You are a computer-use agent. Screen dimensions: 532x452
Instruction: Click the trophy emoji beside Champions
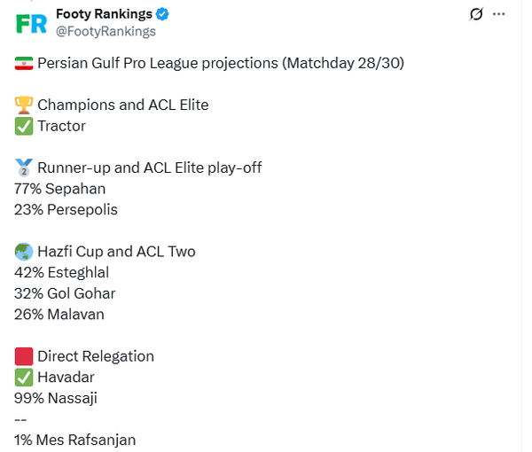coord(24,105)
